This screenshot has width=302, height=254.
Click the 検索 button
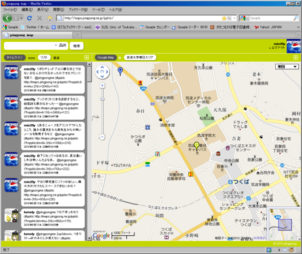77,46
